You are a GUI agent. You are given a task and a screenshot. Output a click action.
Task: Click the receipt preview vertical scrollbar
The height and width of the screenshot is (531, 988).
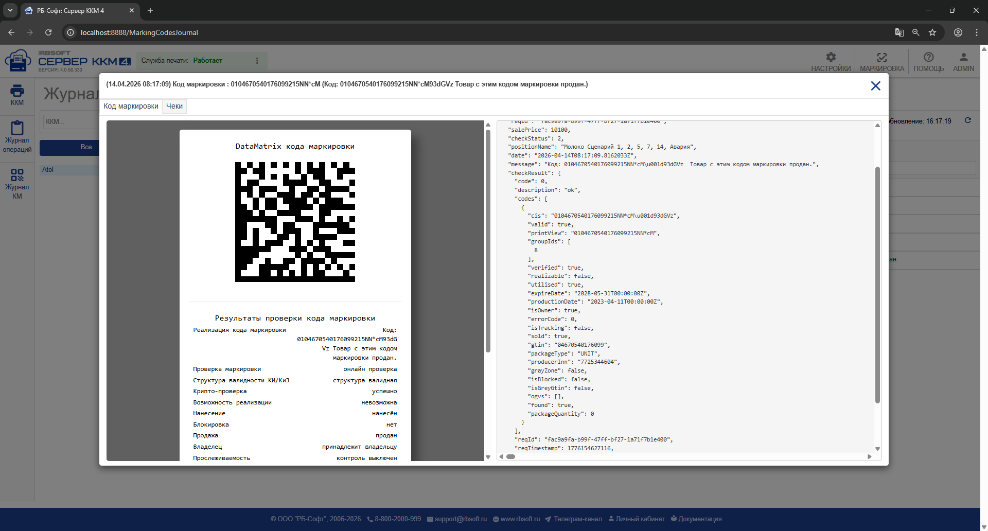[488, 241]
